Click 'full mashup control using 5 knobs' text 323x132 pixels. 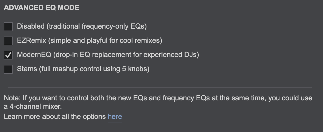click(95, 69)
